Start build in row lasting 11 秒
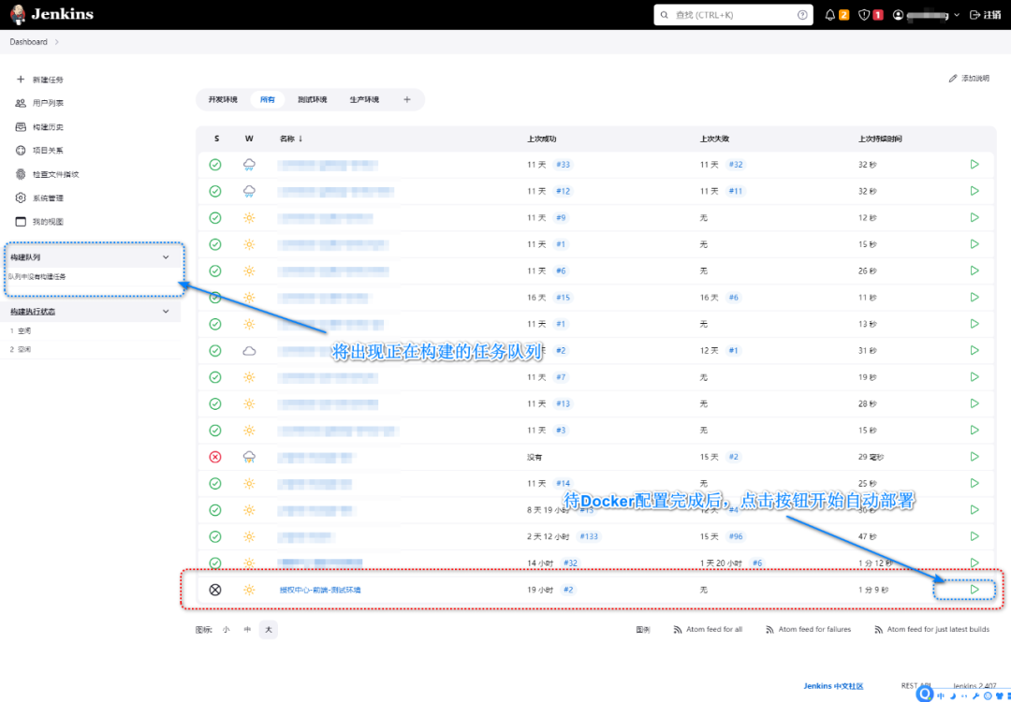The image size is (1011, 702). click(974, 297)
